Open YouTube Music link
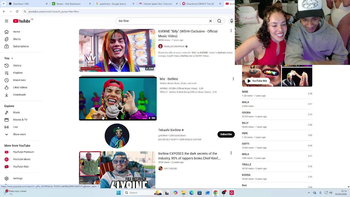 tap(22, 159)
